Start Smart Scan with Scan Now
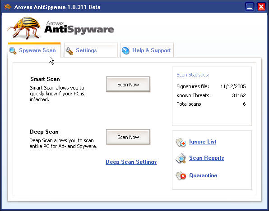 (128, 84)
